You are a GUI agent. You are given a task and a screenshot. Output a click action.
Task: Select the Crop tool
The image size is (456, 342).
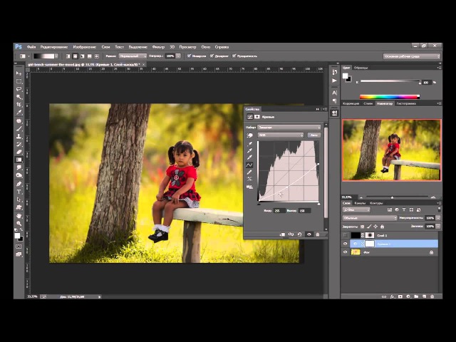pyautogui.click(x=19, y=104)
